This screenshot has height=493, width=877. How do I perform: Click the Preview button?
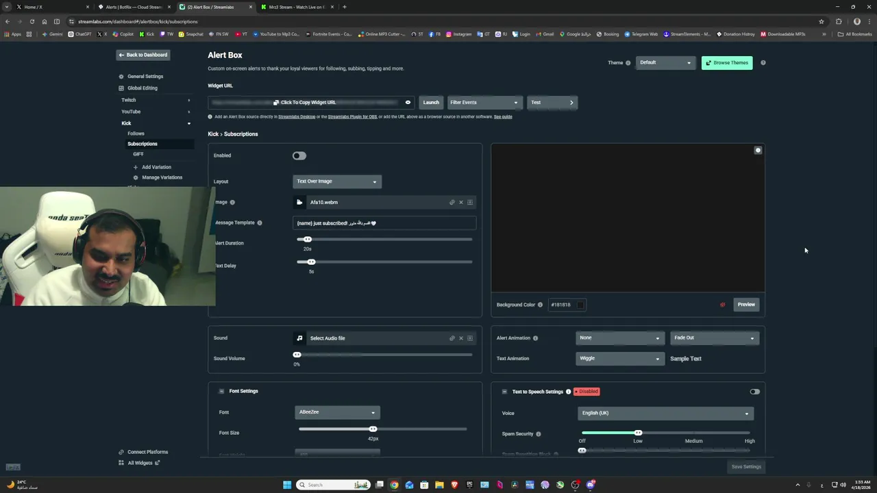(746, 305)
